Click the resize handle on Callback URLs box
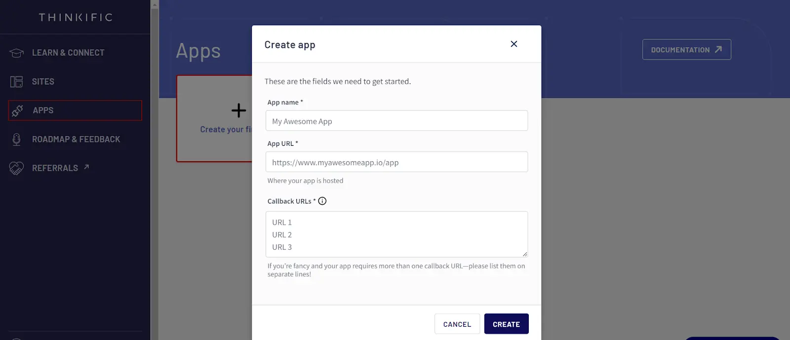This screenshot has height=340, width=790. pyautogui.click(x=525, y=254)
